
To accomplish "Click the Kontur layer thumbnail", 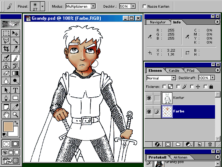I will pyautogui.click(x=167, y=98).
